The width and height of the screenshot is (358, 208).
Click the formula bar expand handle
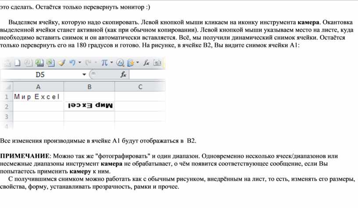pyautogui.click(x=93, y=74)
